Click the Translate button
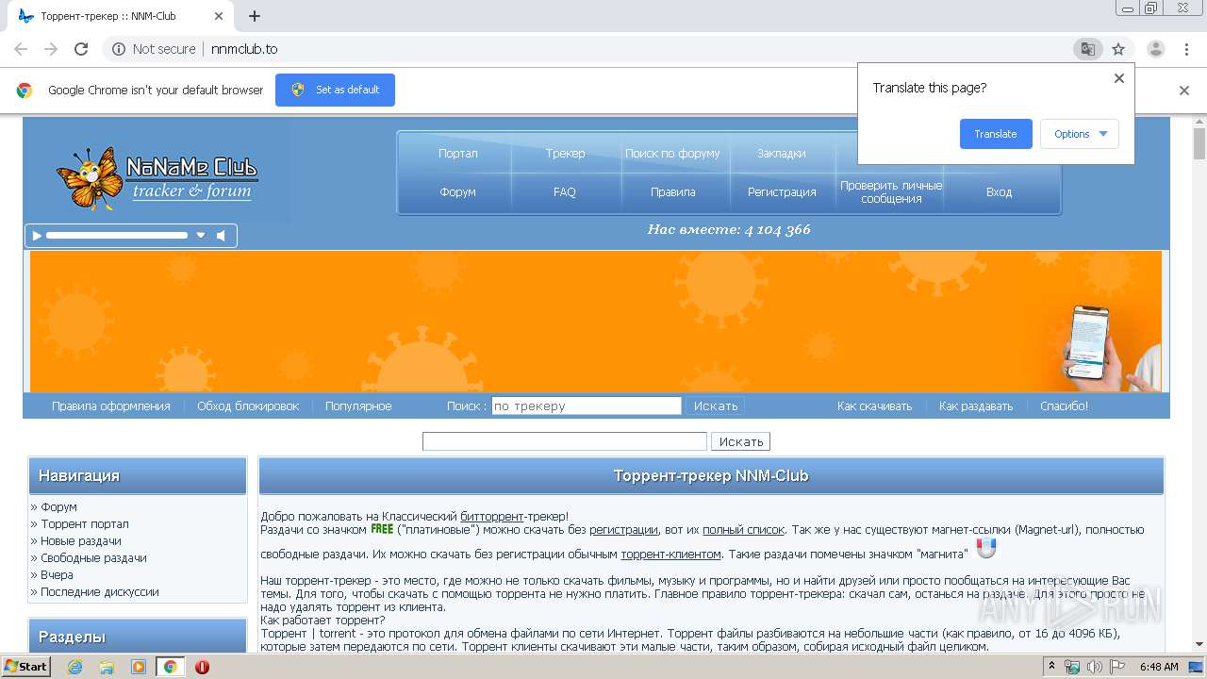Viewport: 1207px width, 679px height. [996, 134]
